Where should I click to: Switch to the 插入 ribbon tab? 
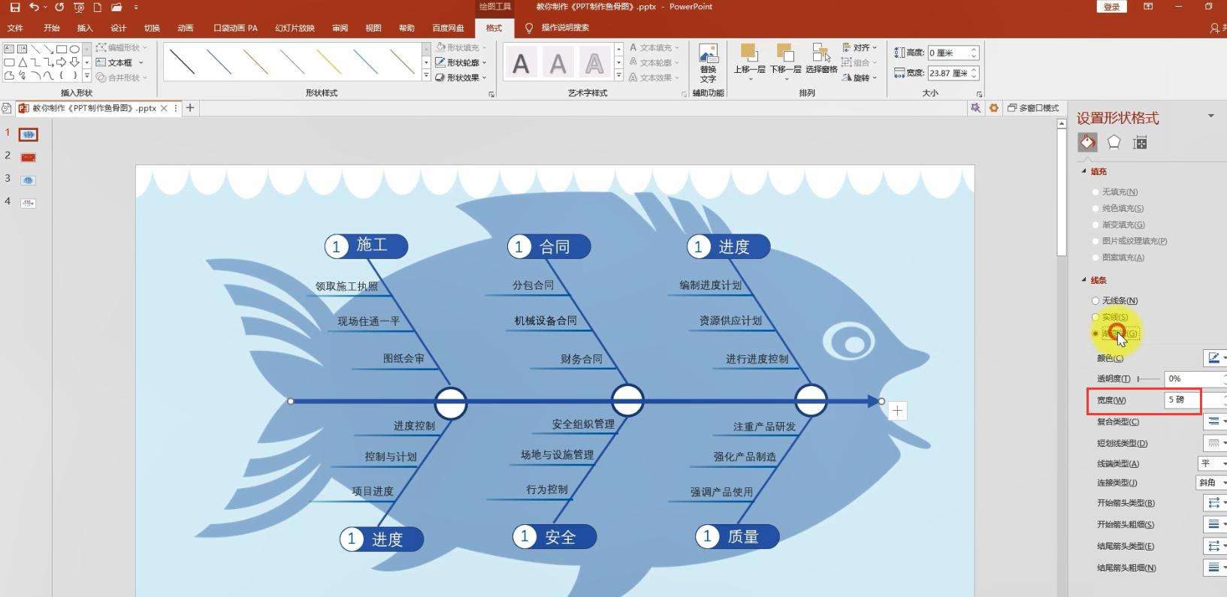point(85,28)
